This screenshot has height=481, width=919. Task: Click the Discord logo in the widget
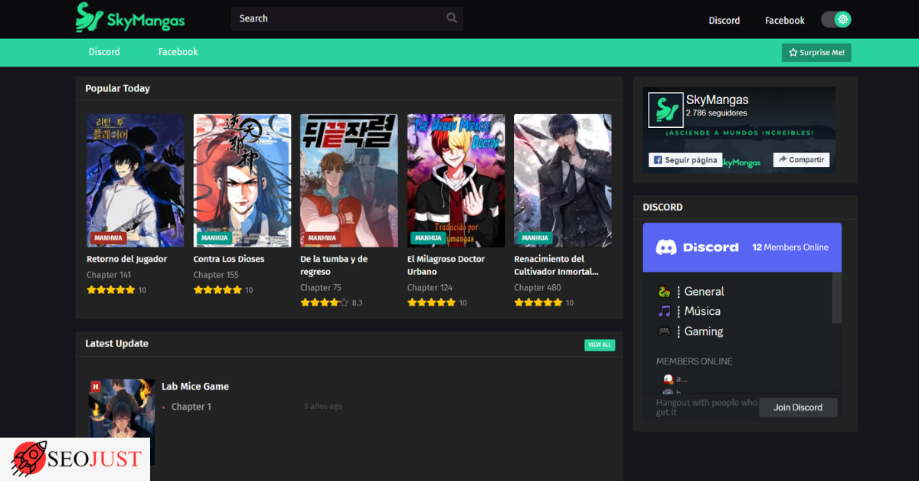point(698,247)
